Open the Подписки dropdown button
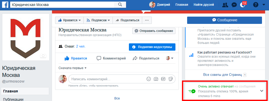This screenshot has width=269, height=101. click(98, 20)
